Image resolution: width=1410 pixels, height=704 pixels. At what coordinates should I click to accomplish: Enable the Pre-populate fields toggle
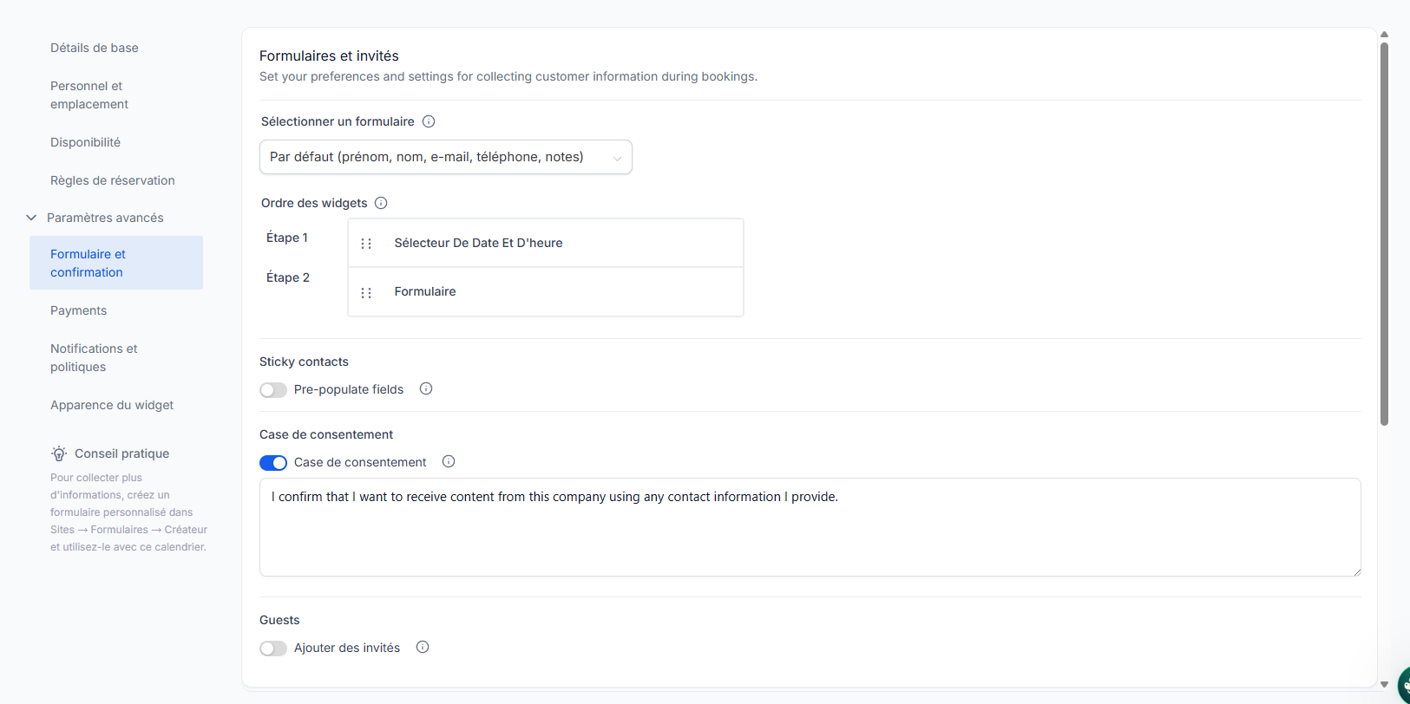click(273, 390)
